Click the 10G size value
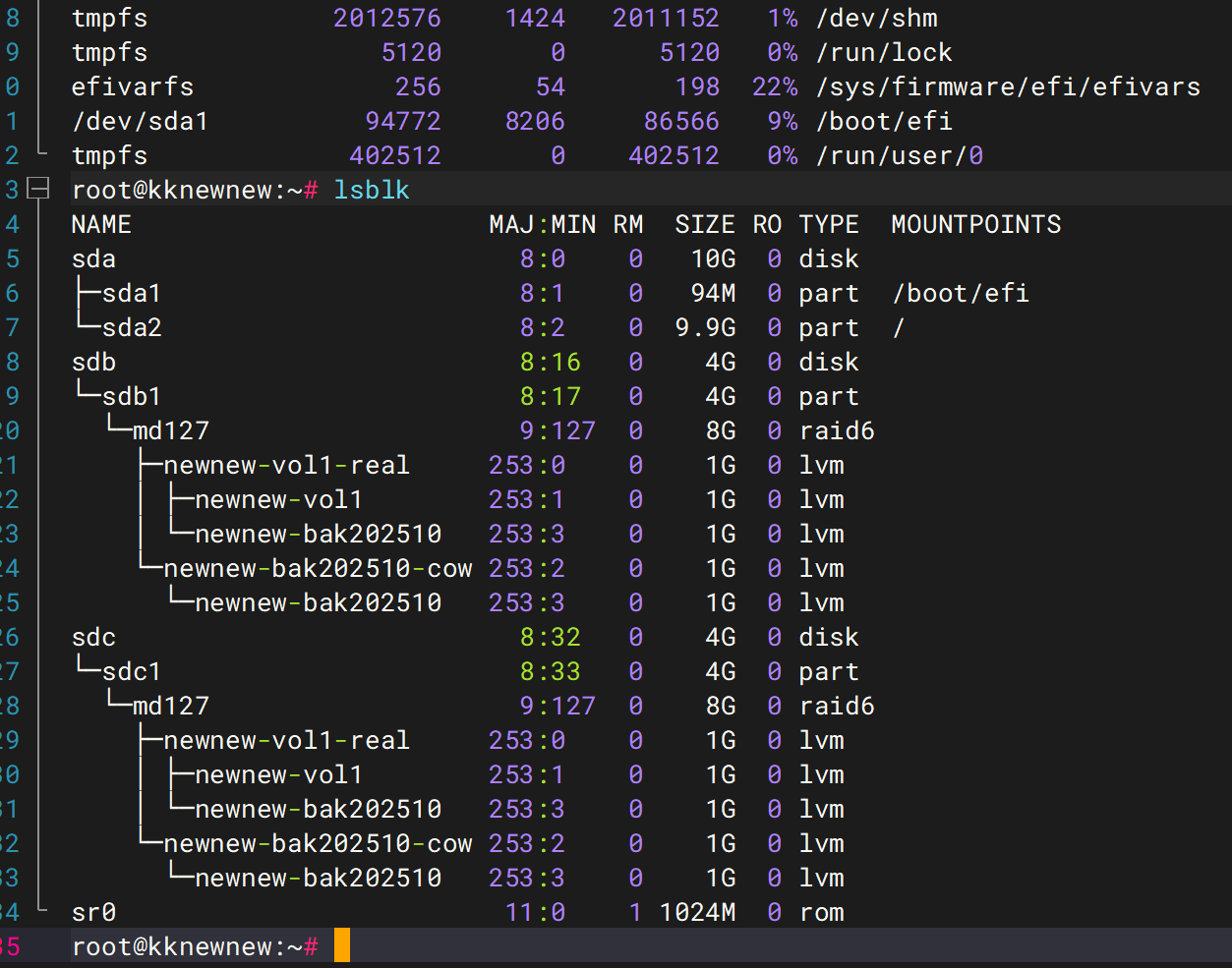Image resolution: width=1232 pixels, height=968 pixels. [x=713, y=258]
